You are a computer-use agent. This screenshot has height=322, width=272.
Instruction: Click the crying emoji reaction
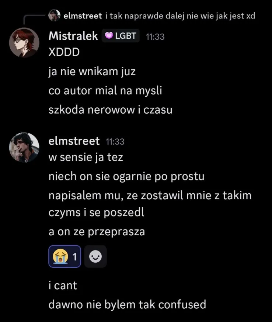point(64,256)
